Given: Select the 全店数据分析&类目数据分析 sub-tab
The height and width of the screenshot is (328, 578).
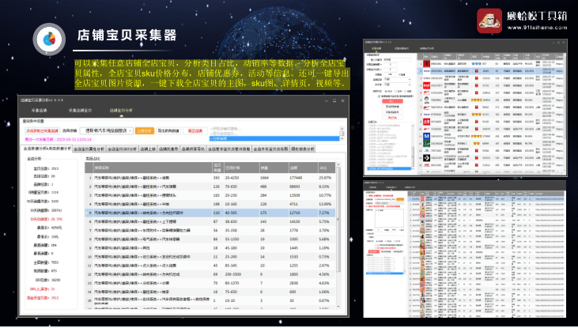Looking at the screenshot, I should click(47, 149).
